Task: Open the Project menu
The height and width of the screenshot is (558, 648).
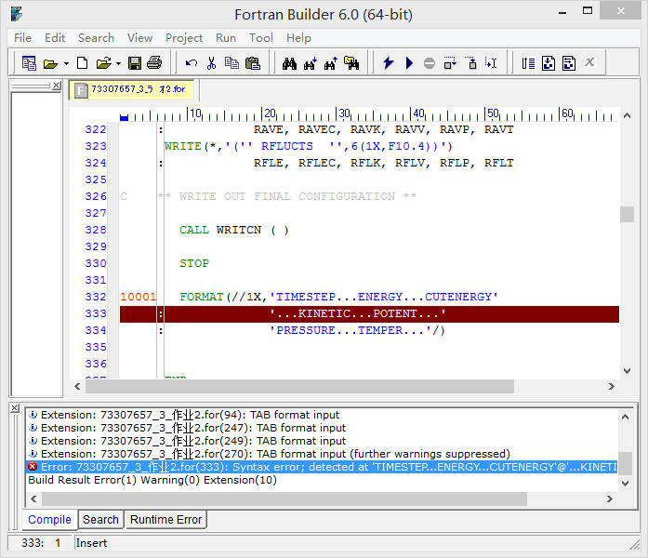Action: [184, 38]
